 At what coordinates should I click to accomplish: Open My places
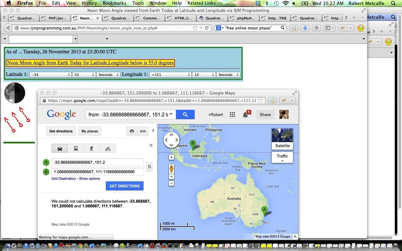tap(90, 131)
